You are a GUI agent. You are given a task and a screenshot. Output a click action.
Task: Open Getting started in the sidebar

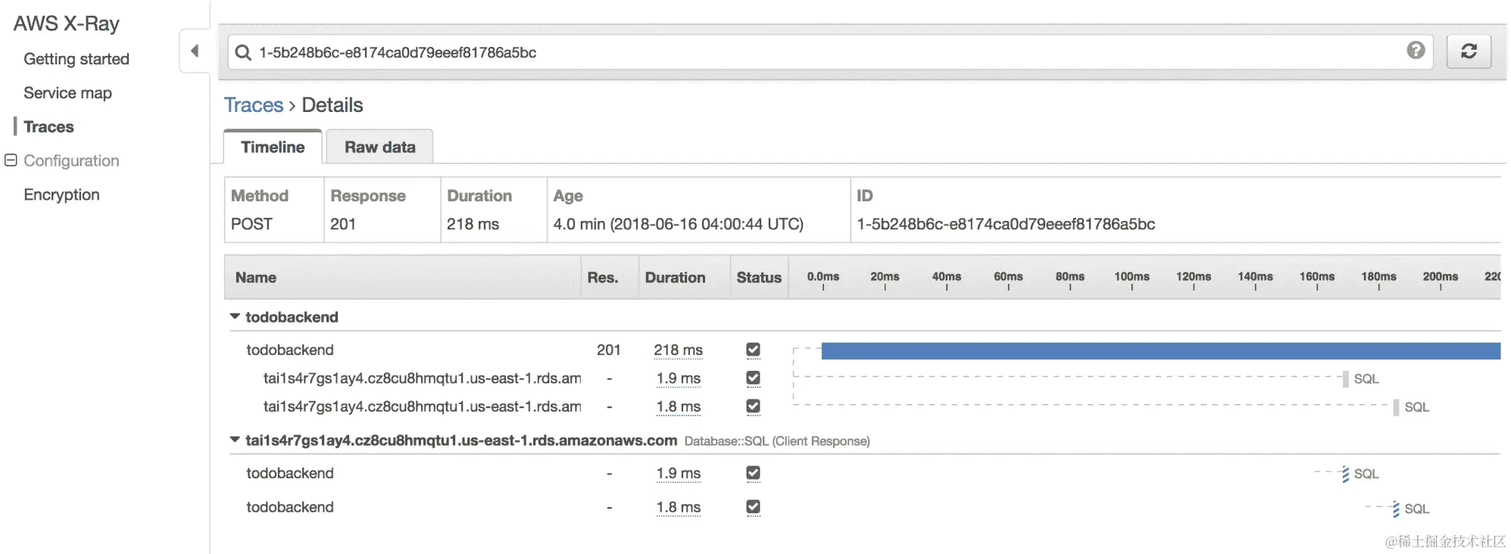pos(76,59)
